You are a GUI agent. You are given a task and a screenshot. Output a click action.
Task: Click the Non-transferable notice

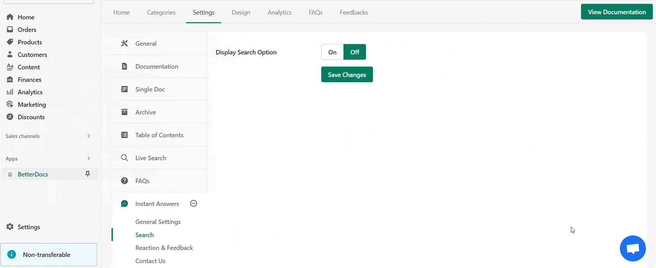49,254
